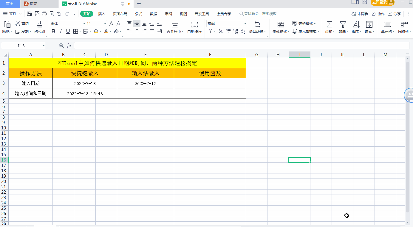Decrease decimal places
Image resolution: width=413 pixels, height=227 pixels.
[243, 31]
